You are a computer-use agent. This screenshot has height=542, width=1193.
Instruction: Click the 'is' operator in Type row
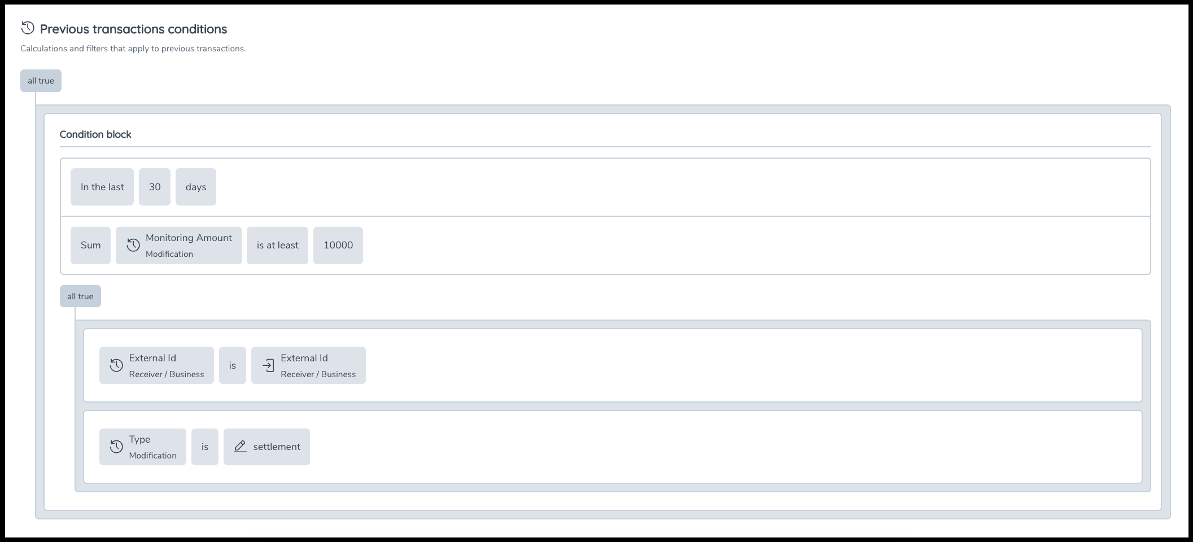click(205, 447)
